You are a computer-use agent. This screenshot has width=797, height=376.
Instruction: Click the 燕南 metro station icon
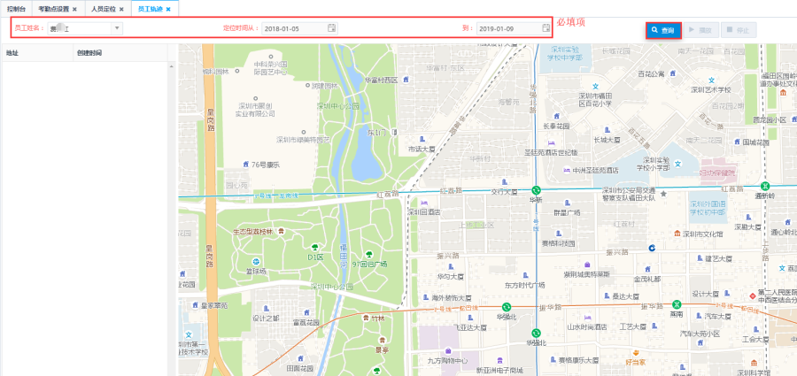pyautogui.click(x=676, y=304)
